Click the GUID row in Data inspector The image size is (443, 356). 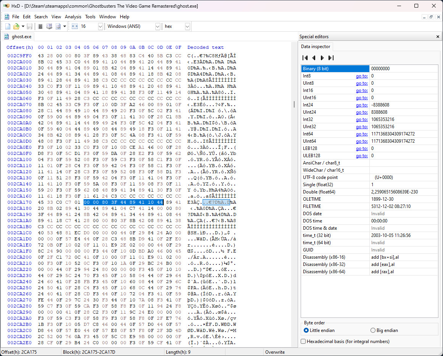click(x=369, y=250)
